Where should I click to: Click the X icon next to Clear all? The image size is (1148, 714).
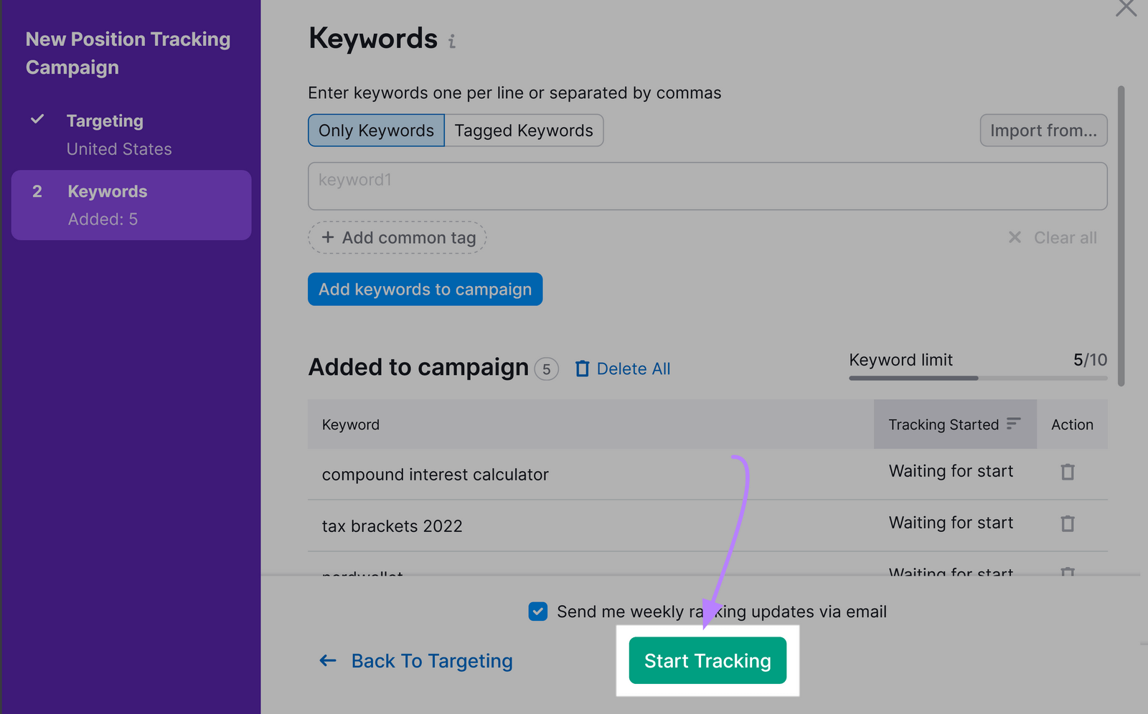point(1015,237)
